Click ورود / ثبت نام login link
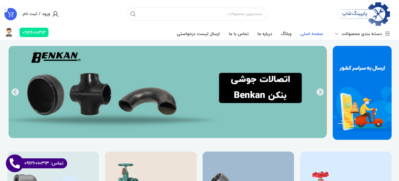Image resolution: width=399 pixels, height=181 pixels. [36, 14]
